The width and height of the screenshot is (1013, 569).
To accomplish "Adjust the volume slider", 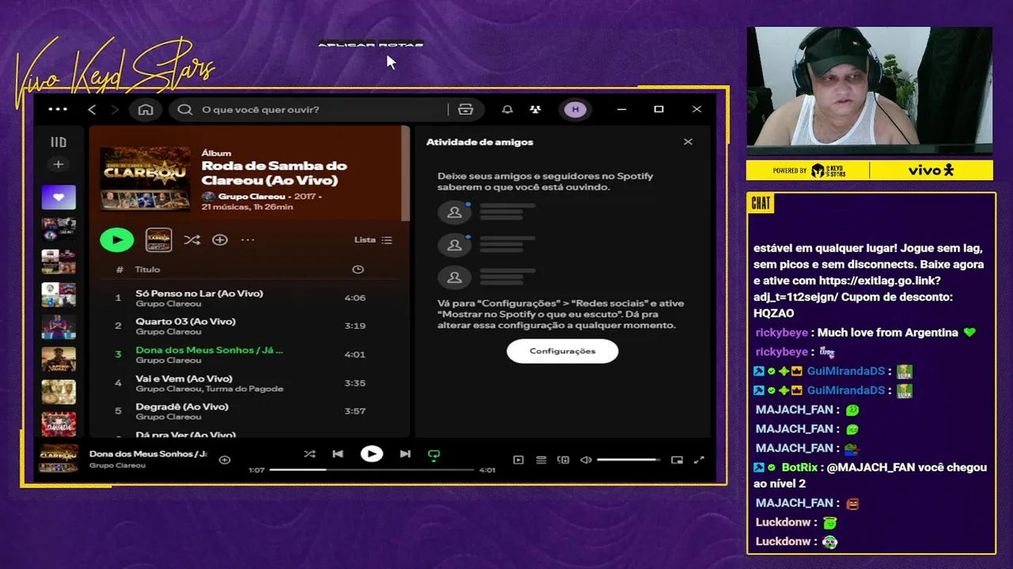I will click(x=628, y=460).
